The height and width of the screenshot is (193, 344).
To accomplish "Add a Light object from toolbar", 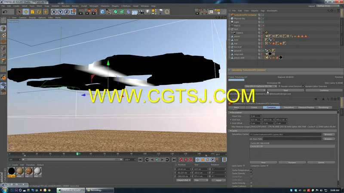I will tap(147, 12).
